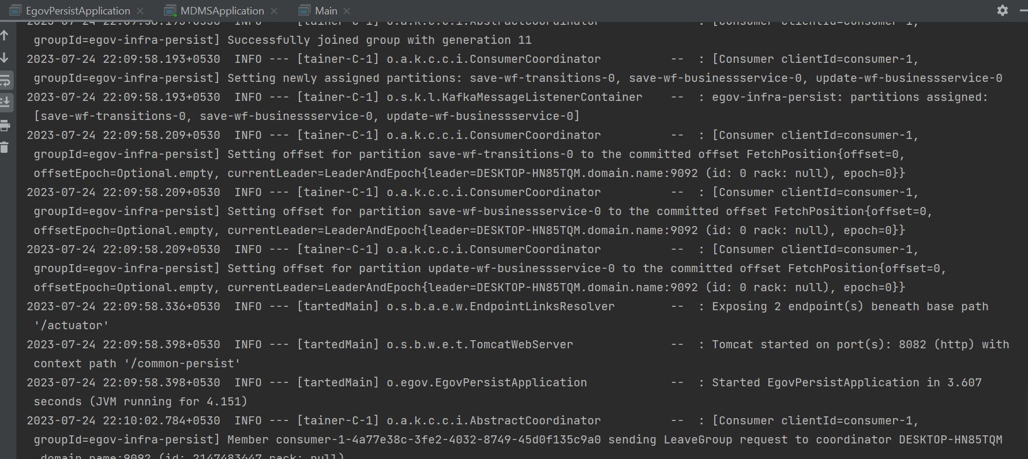This screenshot has height=459, width=1028.
Task: Toggle soft-wrap for console output
Action: point(5,80)
